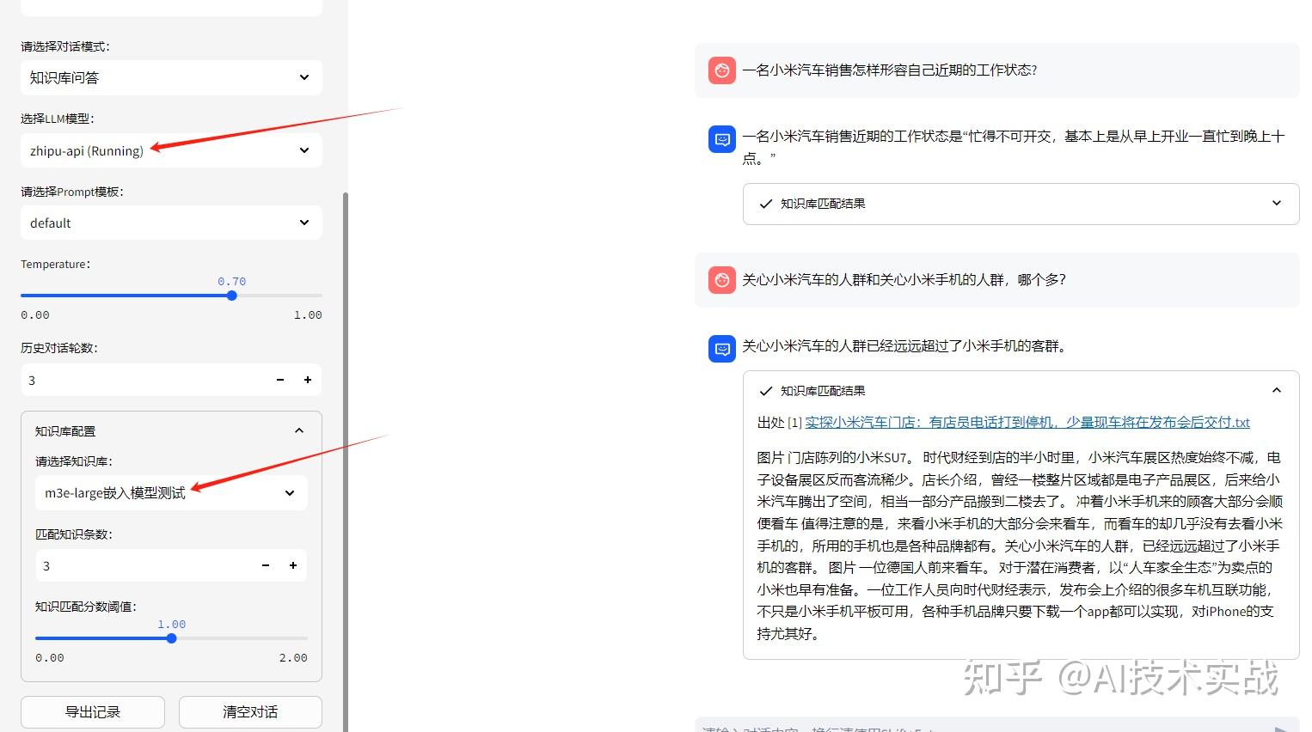The width and height of the screenshot is (1312, 732).
Task: Click the label 请选择知识库:
Action: point(74,461)
